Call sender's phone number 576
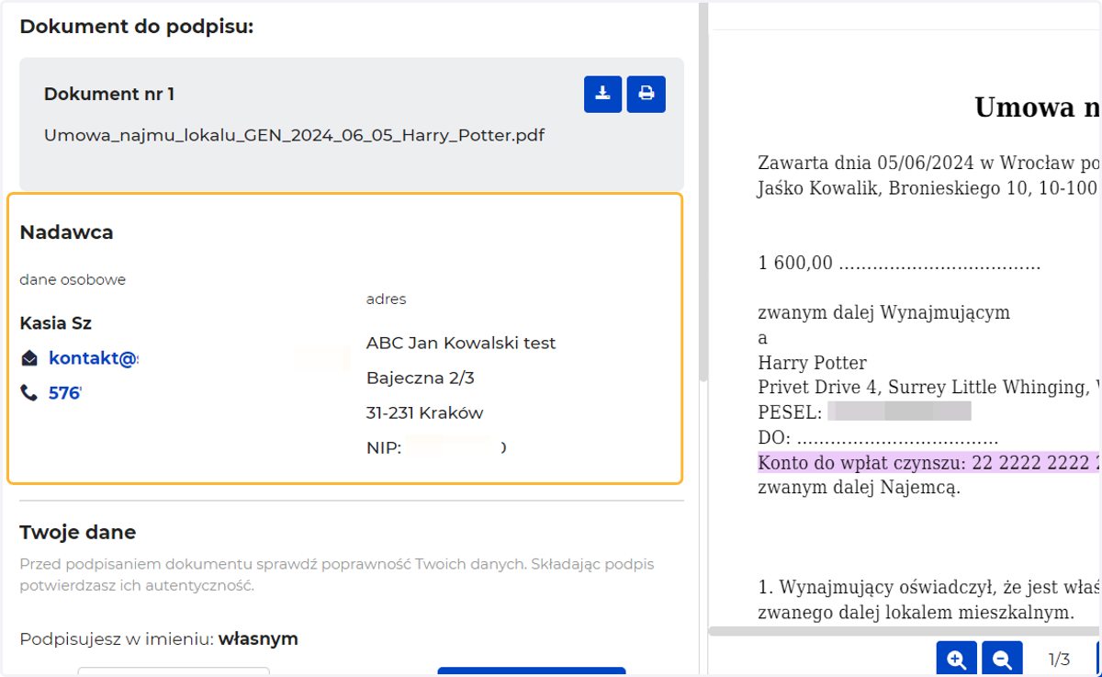Image resolution: width=1102 pixels, height=677 pixels. pyautogui.click(x=64, y=393)
